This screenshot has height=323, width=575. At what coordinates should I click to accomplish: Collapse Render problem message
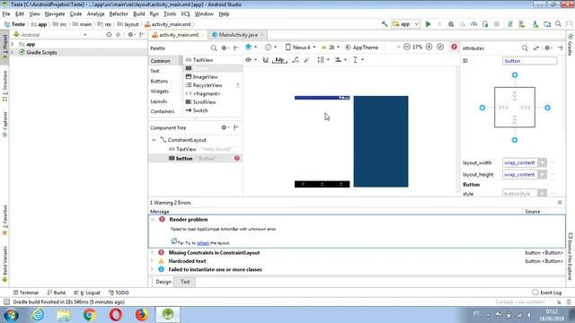point(153,219)
